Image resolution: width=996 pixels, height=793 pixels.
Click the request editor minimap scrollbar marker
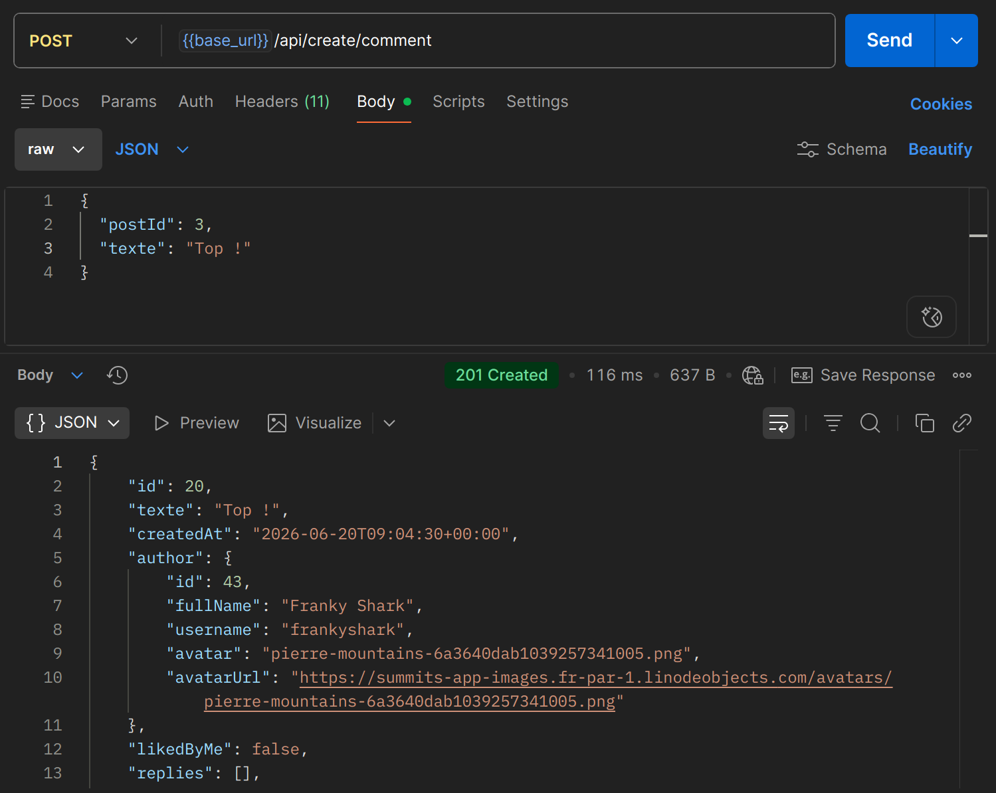coord(978,236)
